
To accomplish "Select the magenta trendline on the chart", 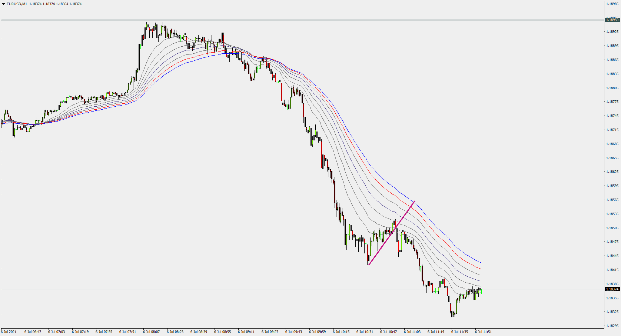I will (392, 233).
